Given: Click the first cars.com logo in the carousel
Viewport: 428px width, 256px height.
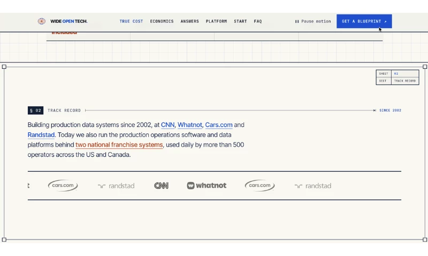Looking at the screenshot, I should [x=63, y=186].
